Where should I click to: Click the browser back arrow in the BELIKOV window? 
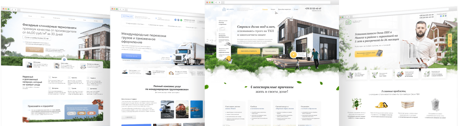click(216, 2)
